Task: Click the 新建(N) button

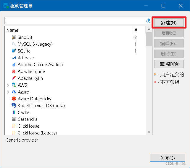Action: 169,23
